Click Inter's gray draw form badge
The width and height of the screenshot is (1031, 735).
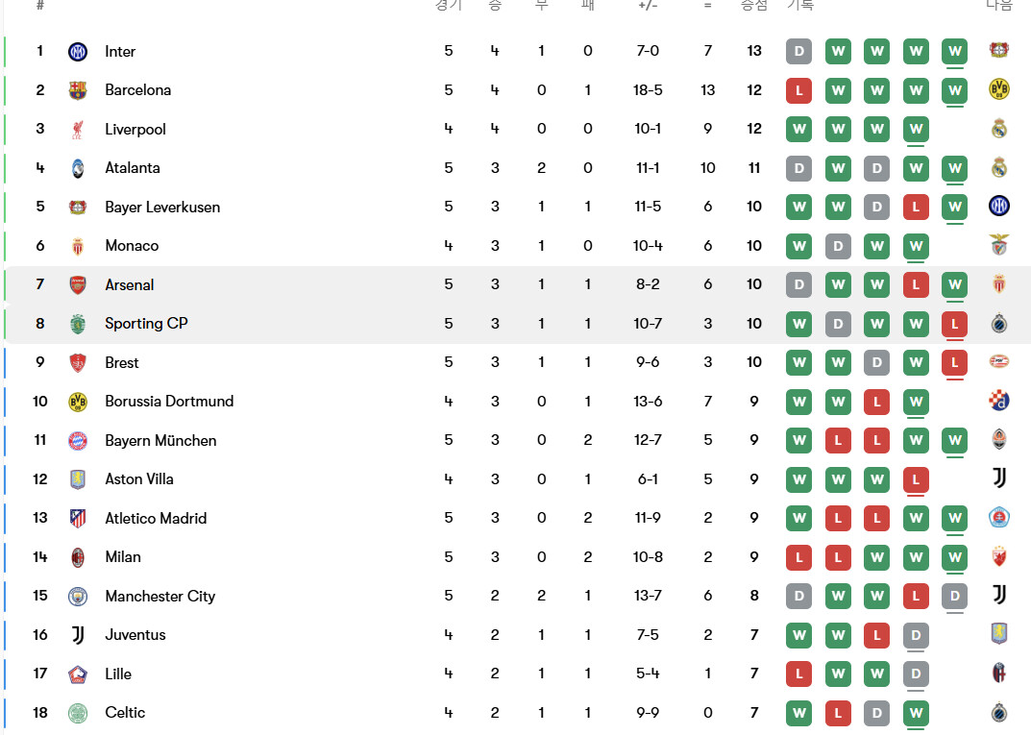[798, 51]
